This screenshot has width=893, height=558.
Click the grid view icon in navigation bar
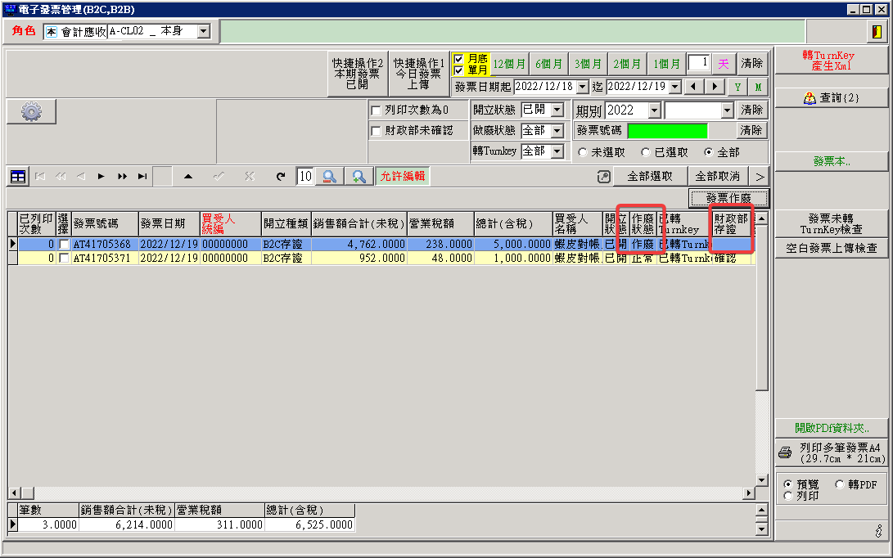click(x=18, y=176)
